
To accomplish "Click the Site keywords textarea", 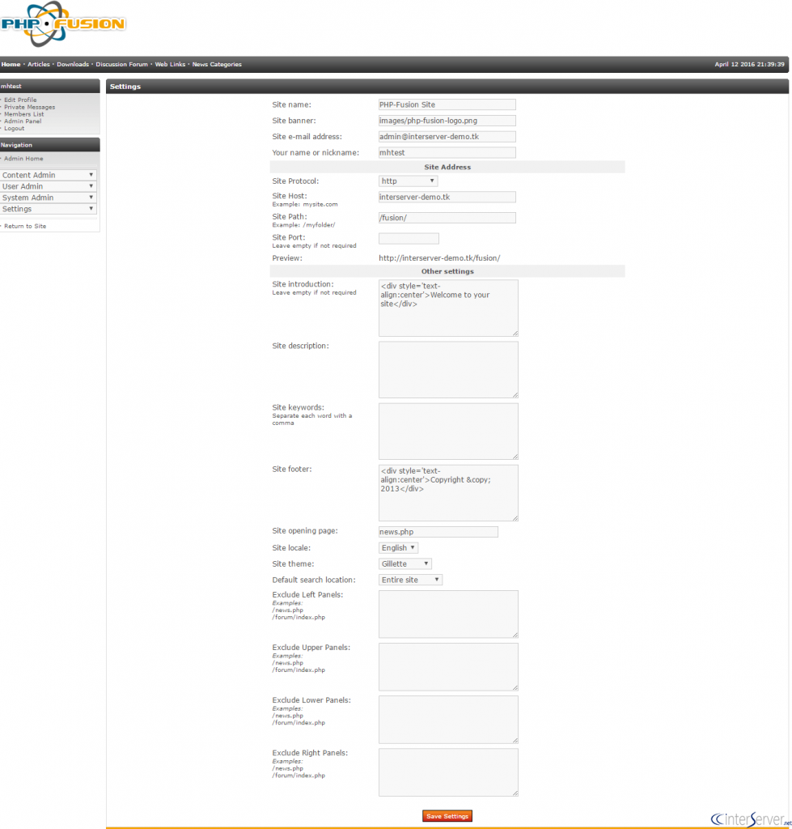I will tap(448, 432).
